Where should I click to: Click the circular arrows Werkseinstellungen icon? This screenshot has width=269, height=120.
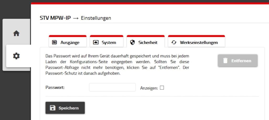(x=174, y=42)
